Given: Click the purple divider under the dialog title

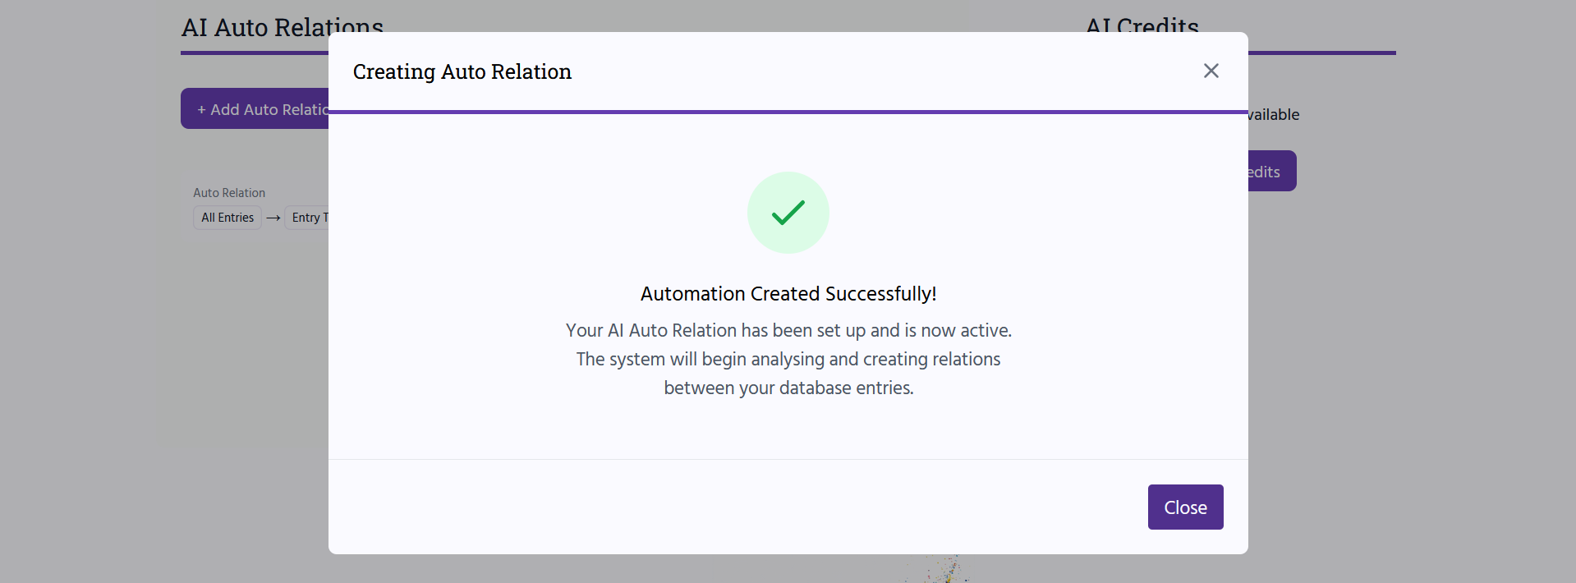Looking at the screenshot, I should pyautogui.click(x=788, y=112).
